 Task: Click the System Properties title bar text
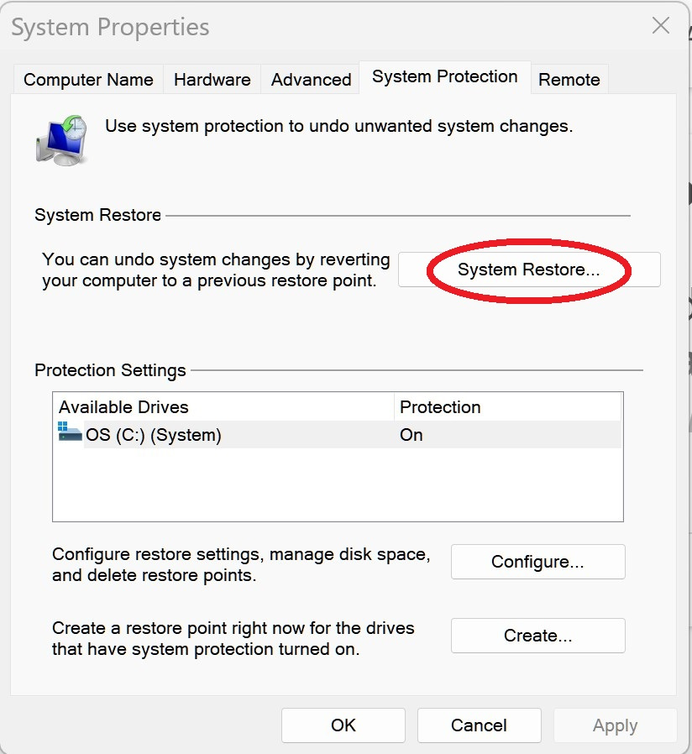pos(110,27)
